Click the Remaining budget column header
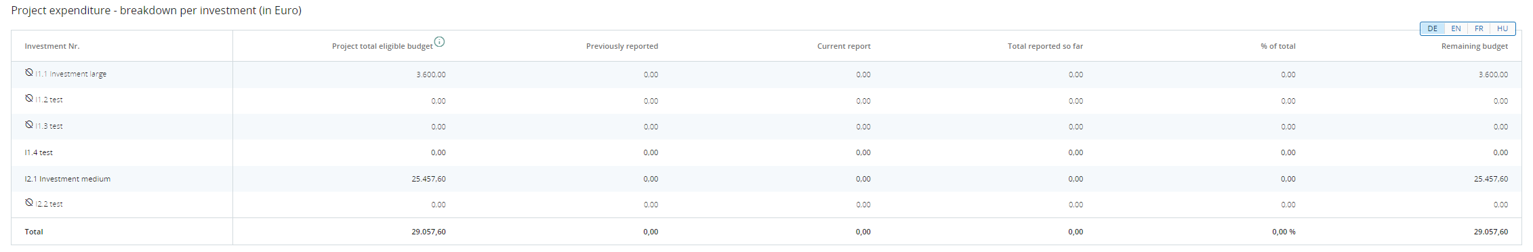 tap(1475, 46)
